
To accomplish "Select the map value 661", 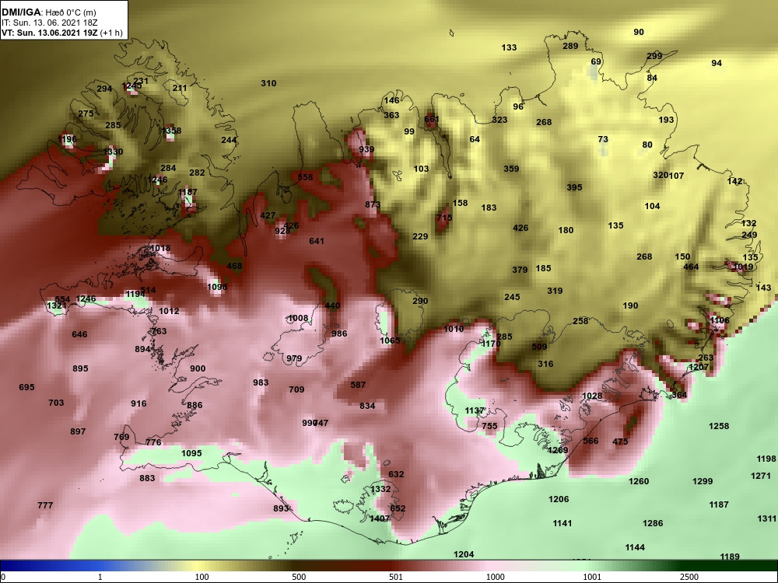I will point(432,119).
